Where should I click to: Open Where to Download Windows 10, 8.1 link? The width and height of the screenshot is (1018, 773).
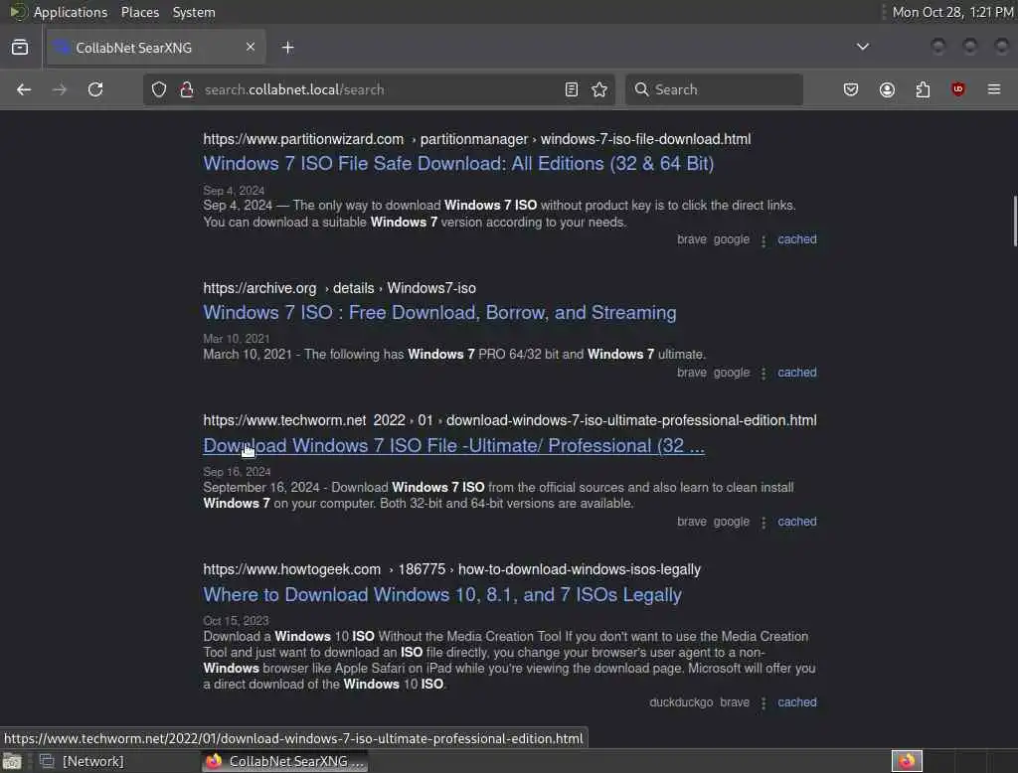click(442, 595)
